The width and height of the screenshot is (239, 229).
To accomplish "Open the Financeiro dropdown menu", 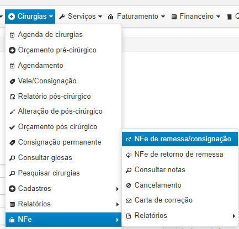I will click(196, 17).
